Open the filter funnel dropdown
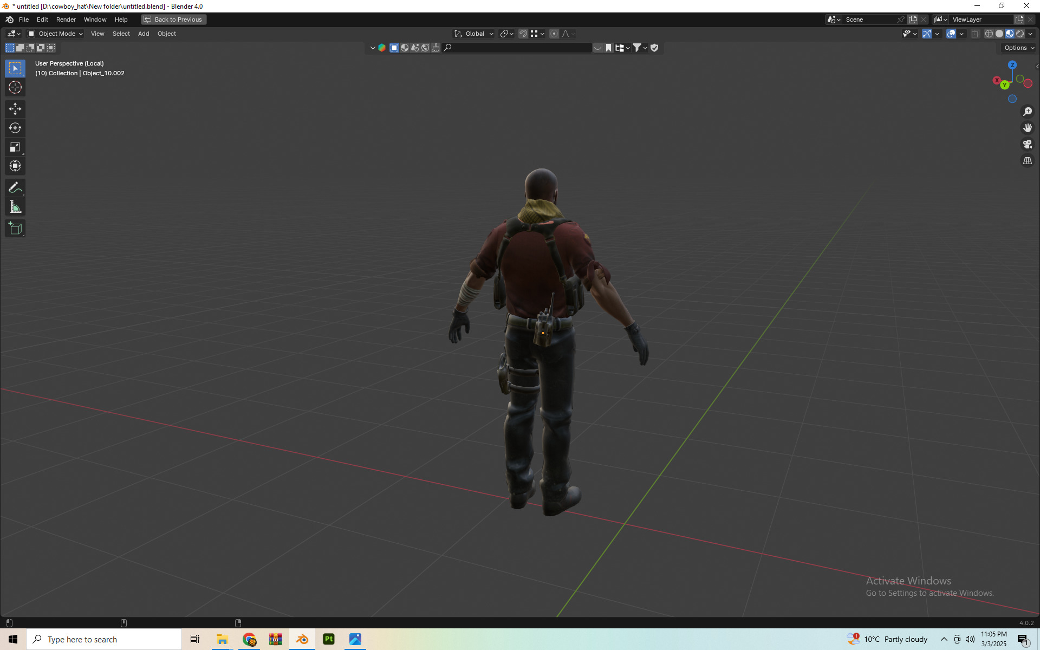The image size is (1040, 650). click(x=640, y=48)
